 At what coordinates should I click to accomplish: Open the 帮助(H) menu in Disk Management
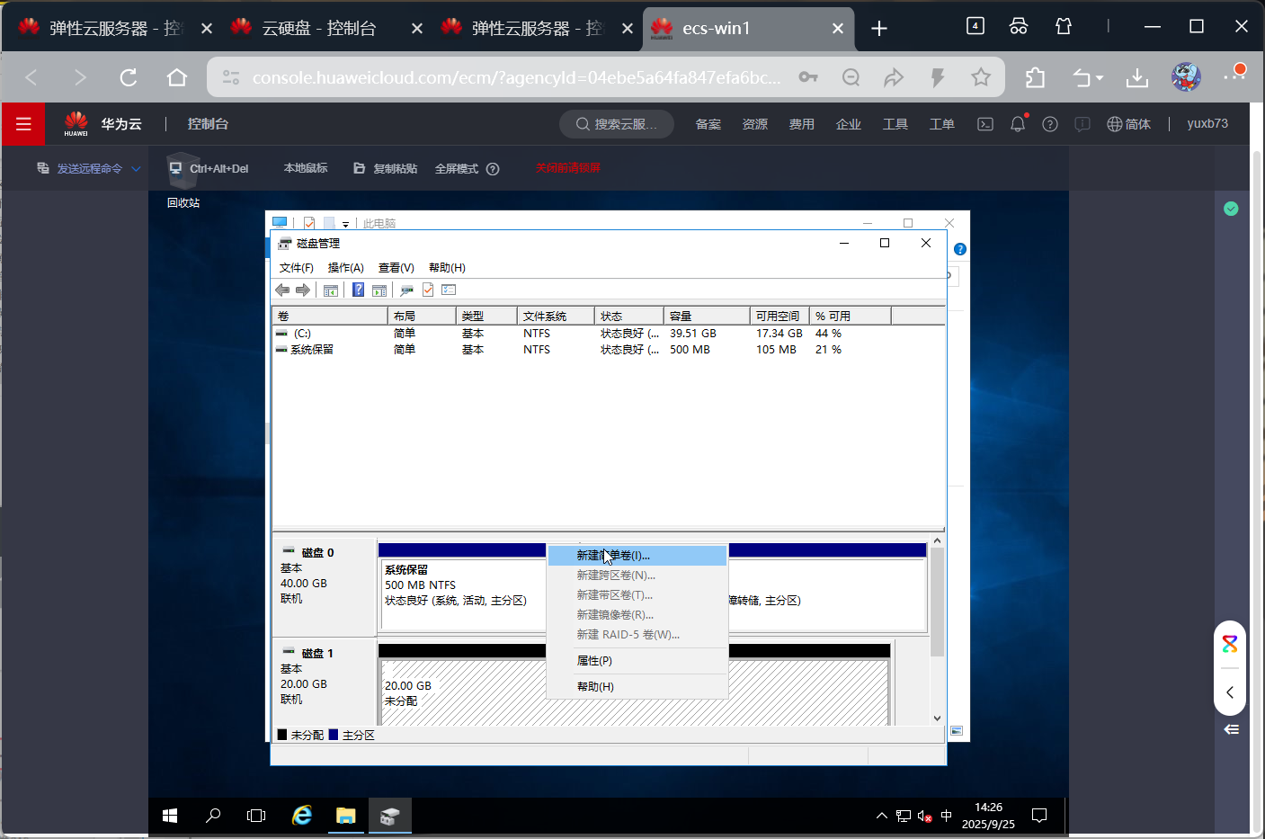447,268
